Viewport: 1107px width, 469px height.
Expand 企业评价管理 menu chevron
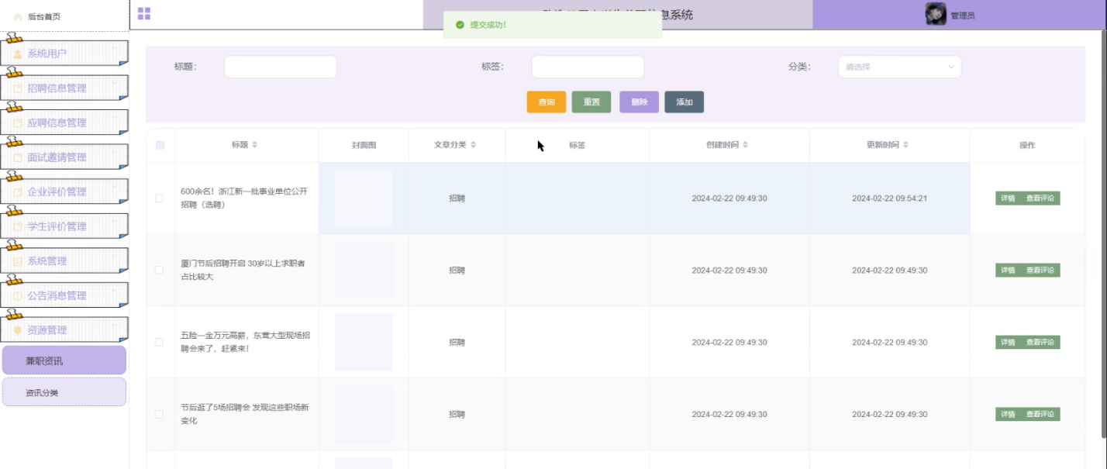coord(114,188)
